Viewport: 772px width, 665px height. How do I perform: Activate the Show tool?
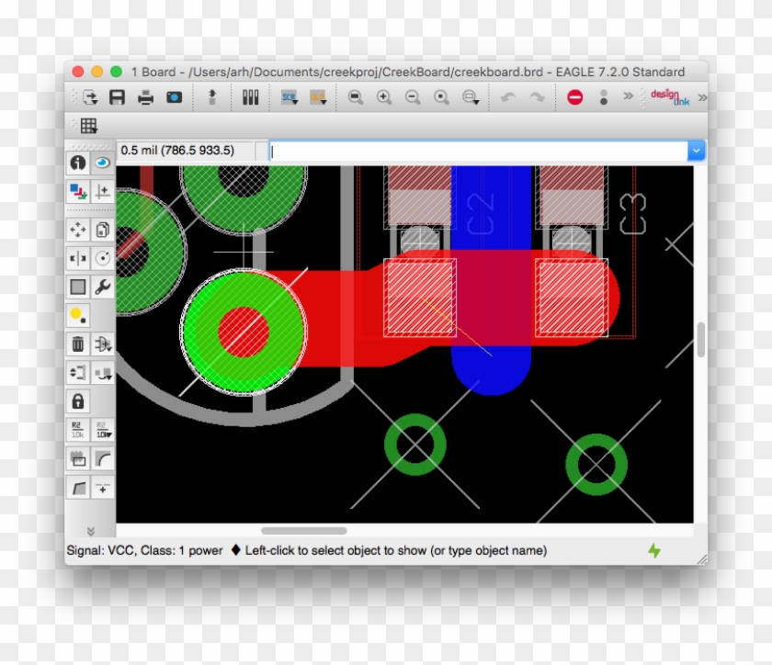[x=104, y=163]
